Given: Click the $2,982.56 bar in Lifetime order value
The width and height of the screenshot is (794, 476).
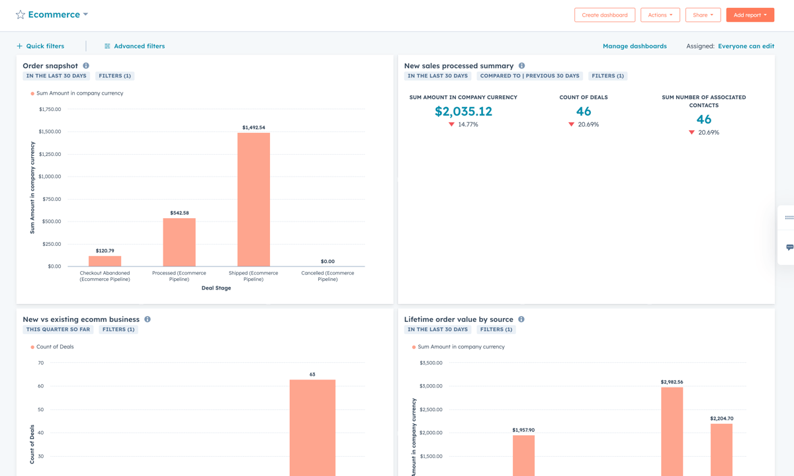Looking at the screenshot, I should click(672, 432).
